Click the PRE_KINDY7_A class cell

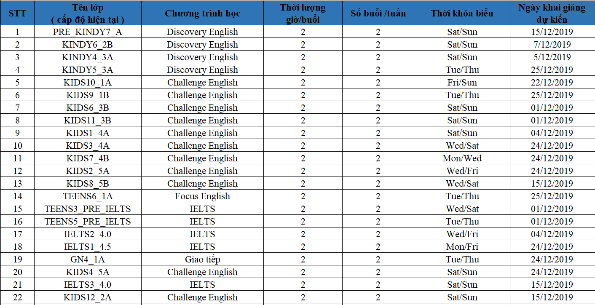pos(88,32)
